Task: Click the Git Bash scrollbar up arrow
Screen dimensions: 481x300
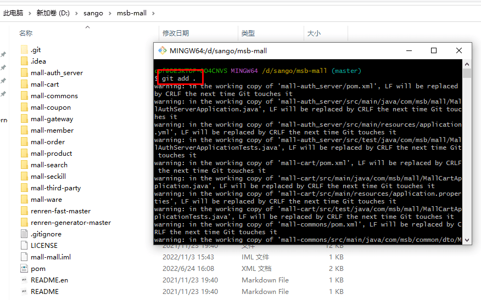Action: pyautogui.click(x=467, y=64)
